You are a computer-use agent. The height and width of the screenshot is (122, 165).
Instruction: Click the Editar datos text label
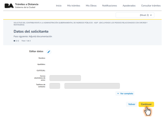point(36,52)
